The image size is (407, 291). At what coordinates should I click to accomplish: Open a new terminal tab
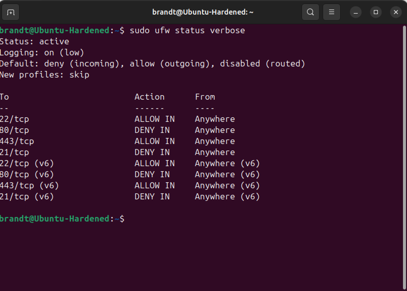pos(11,12)
